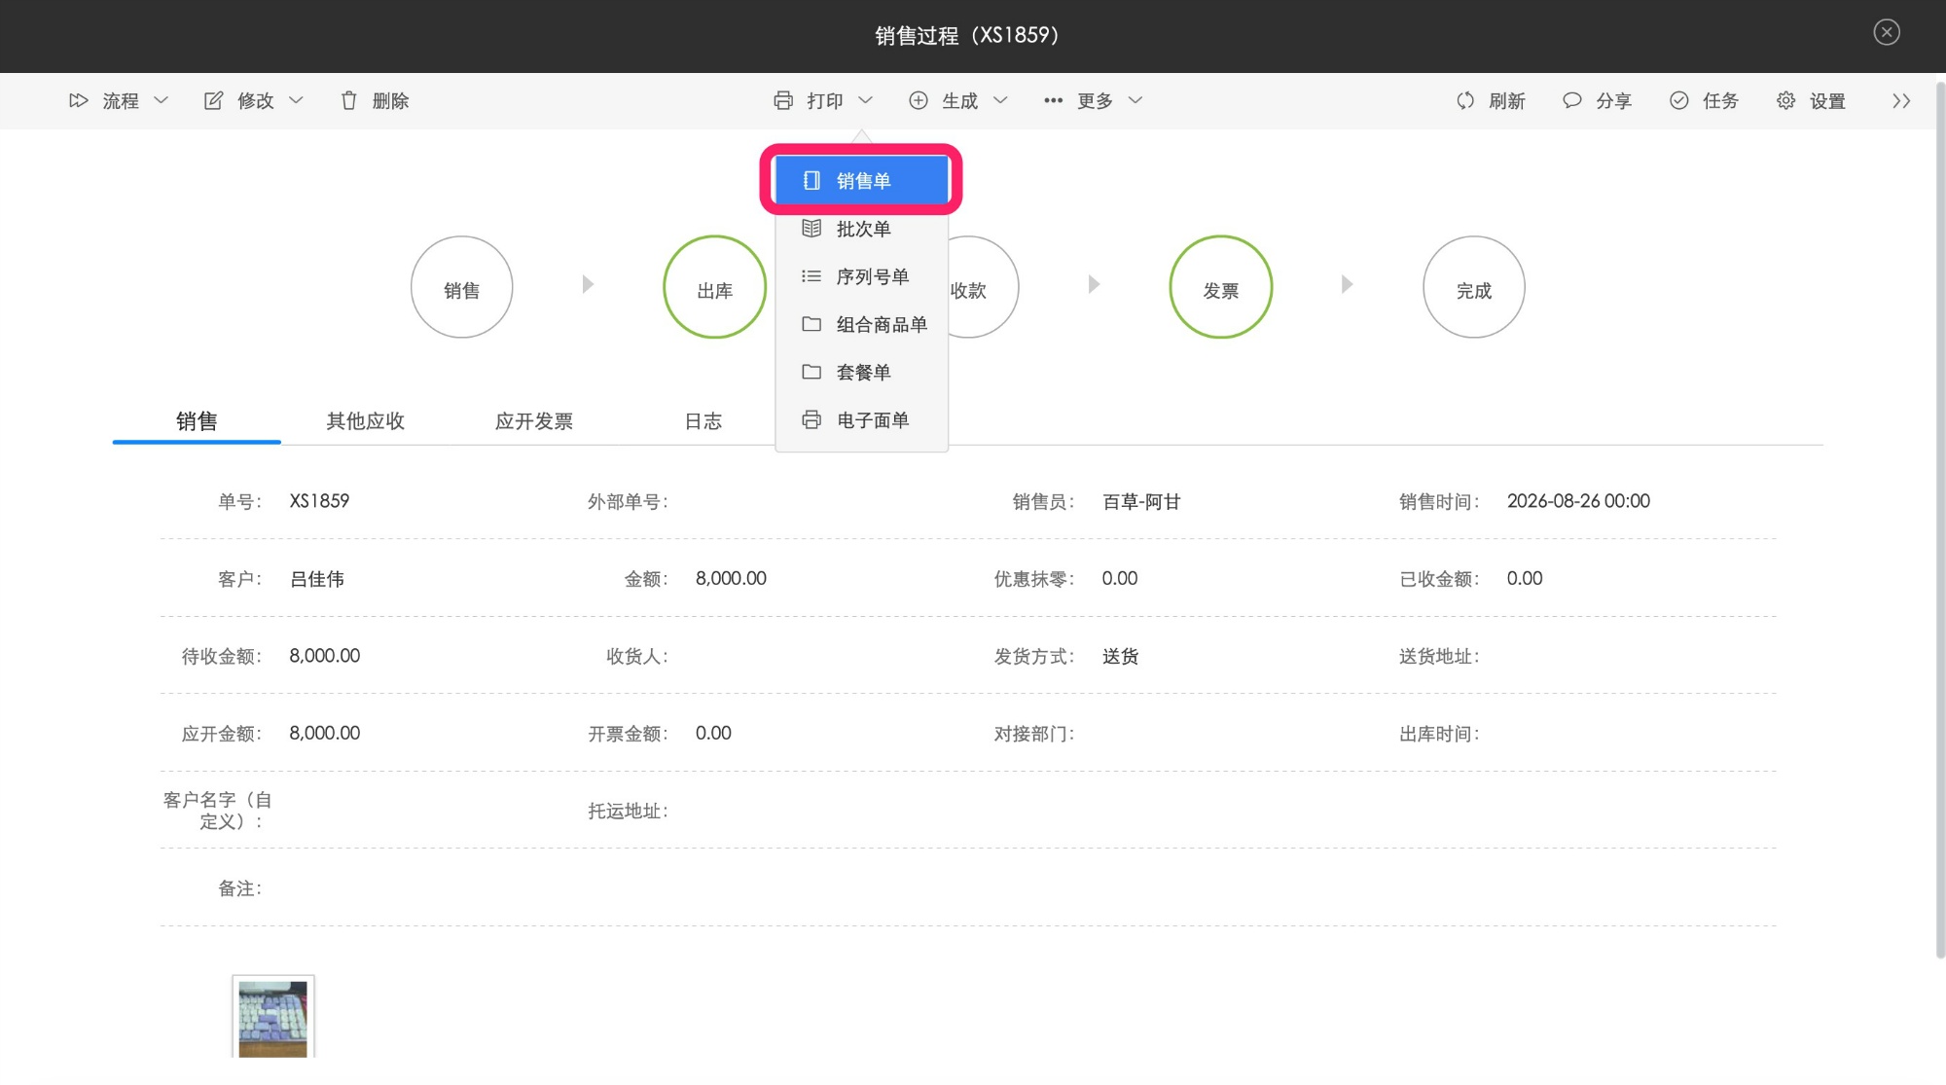Click the vertical scrollbar on the right
This screenshot has height=1085, width=1946.
(1939, 521)
